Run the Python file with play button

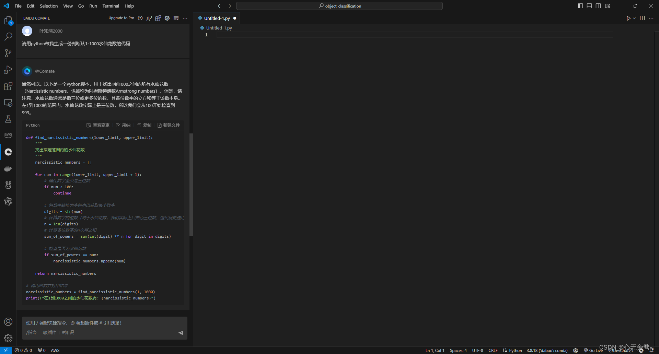(628, 18)
